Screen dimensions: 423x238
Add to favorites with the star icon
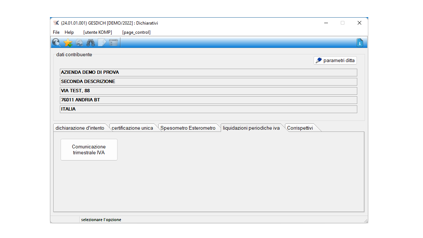68,42
